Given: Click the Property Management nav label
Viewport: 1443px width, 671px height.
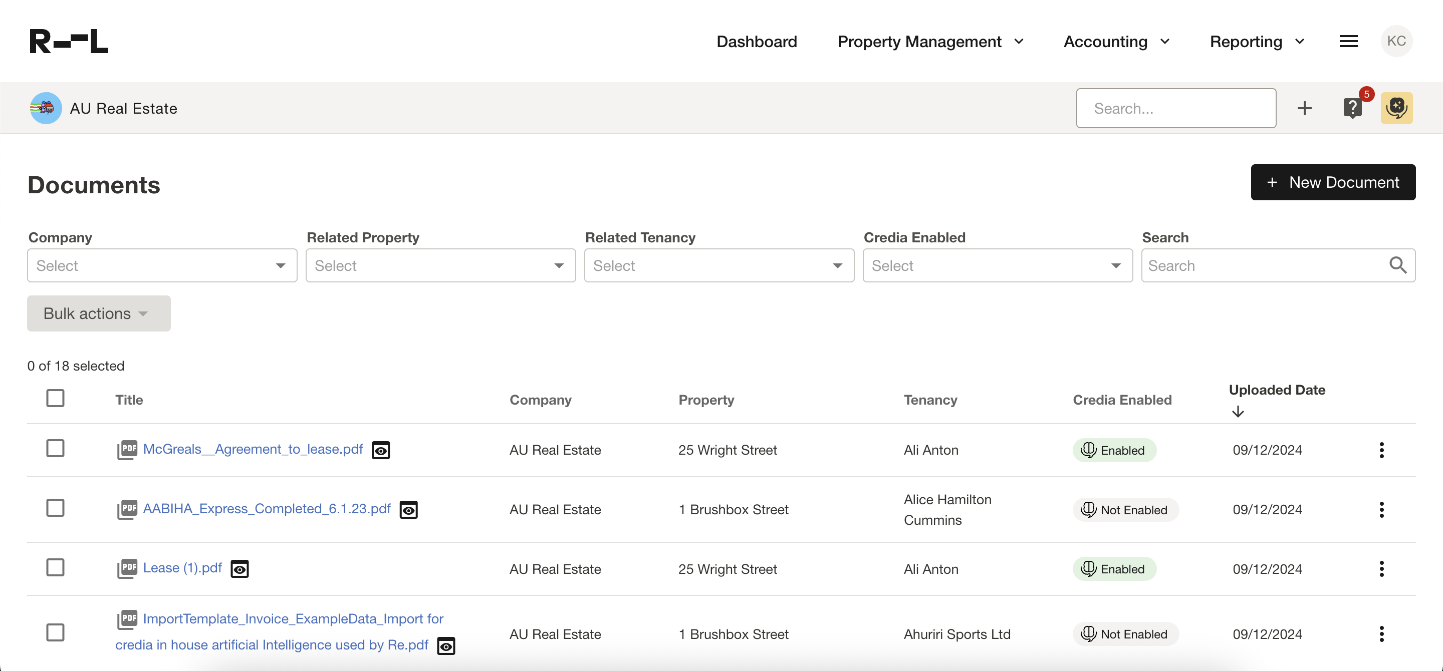Looking at the screenshot, I should pyautogui.click(x=919, y=42).
